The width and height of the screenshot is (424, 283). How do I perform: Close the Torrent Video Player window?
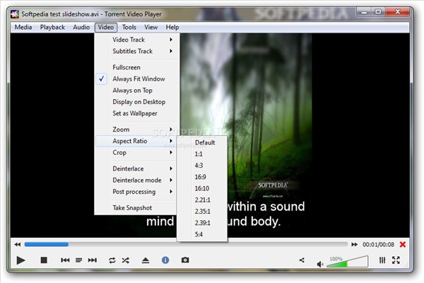point(397,12)
